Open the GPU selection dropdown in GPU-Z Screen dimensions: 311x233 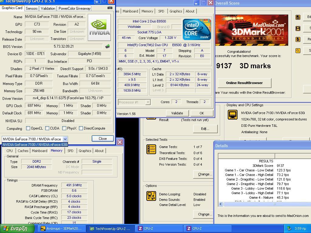65,139
